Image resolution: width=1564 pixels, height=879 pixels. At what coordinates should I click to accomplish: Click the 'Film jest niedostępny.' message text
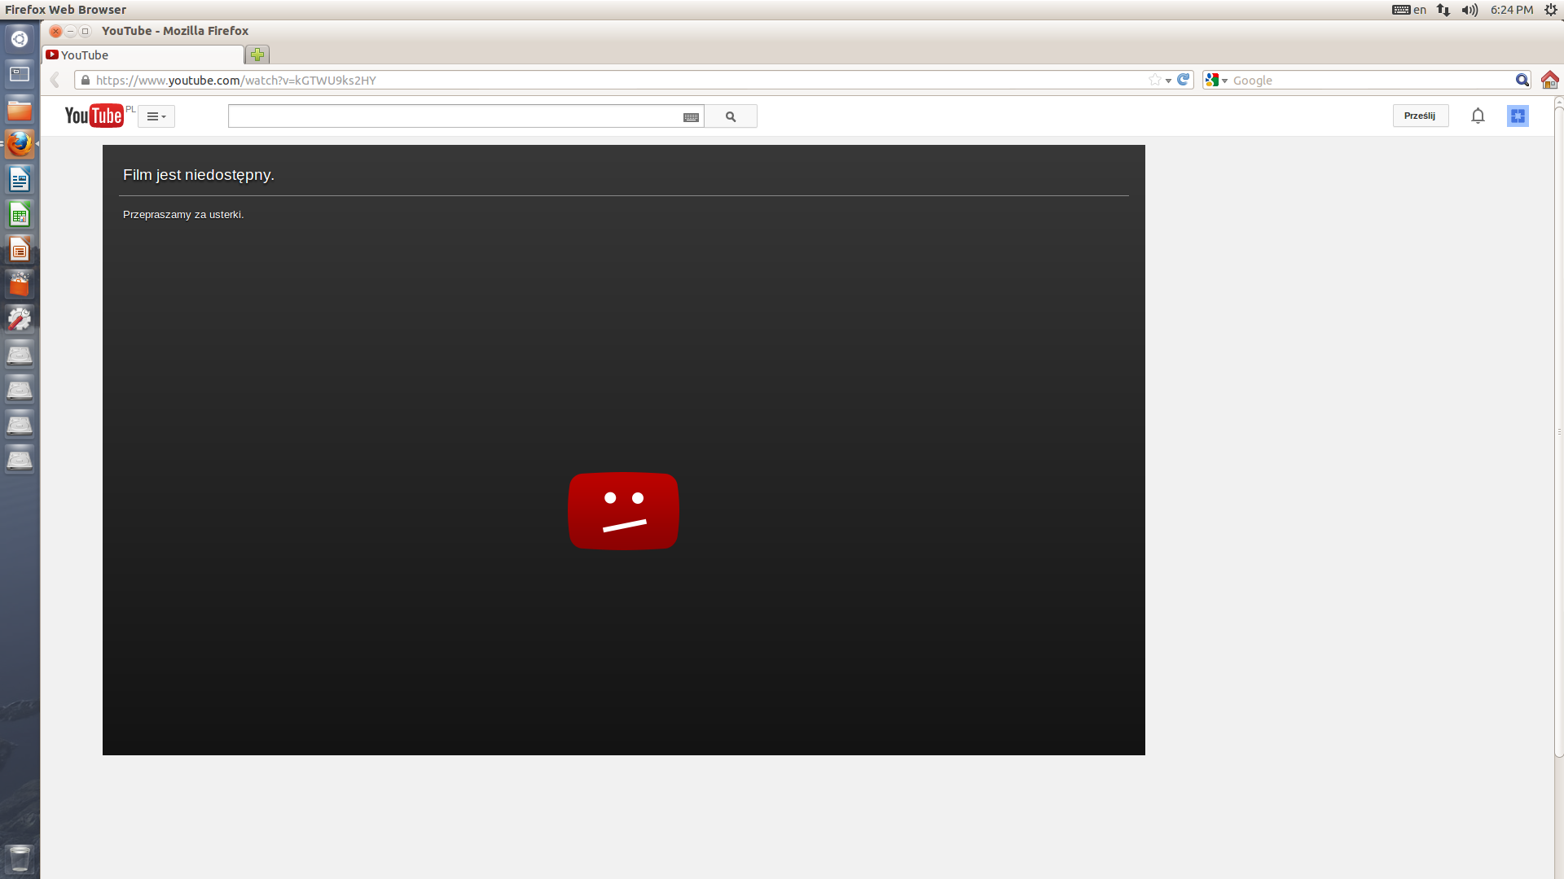click(199, 175)
